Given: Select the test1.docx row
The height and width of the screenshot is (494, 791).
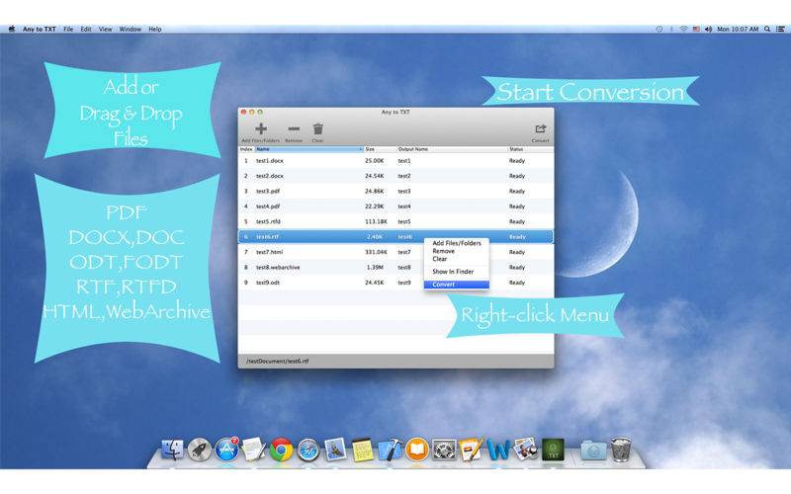Looking at the screenshot, I should 396,161.
